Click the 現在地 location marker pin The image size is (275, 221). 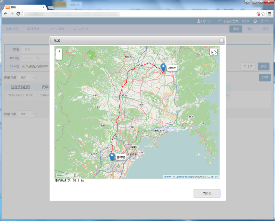[163, 68]
